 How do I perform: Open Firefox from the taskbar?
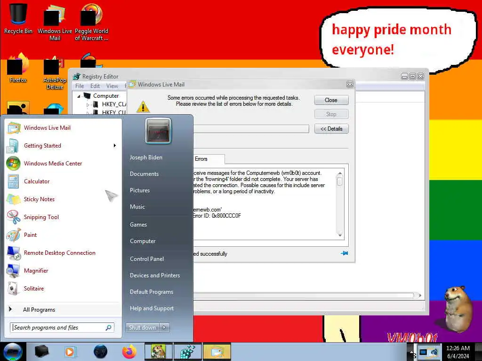coord(129,352)
